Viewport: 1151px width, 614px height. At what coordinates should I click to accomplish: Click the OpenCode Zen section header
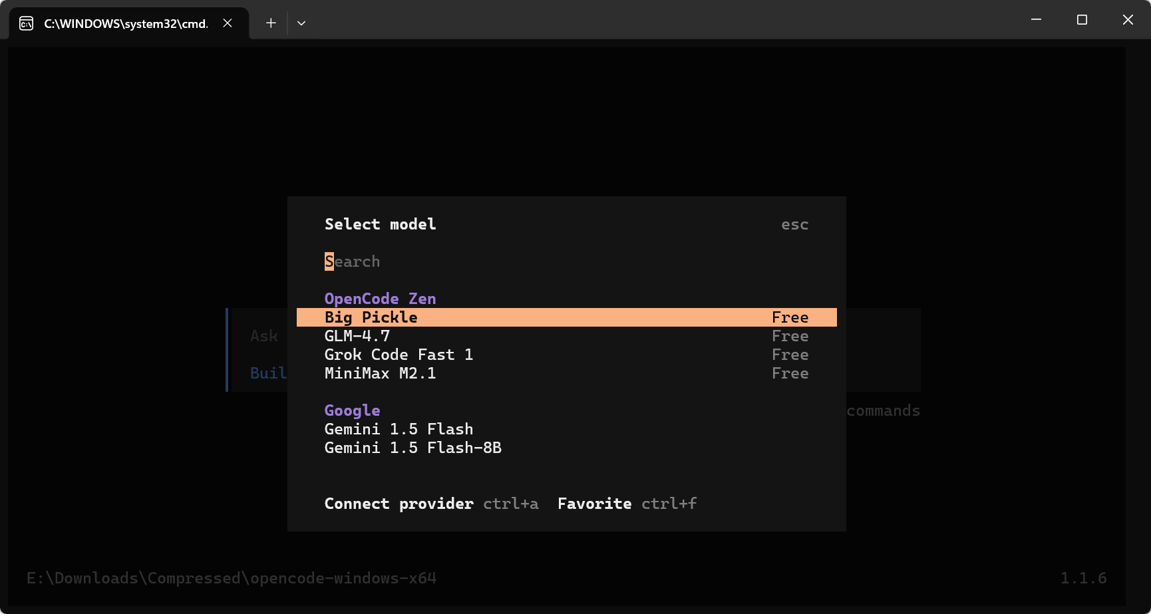click(380, 299)
